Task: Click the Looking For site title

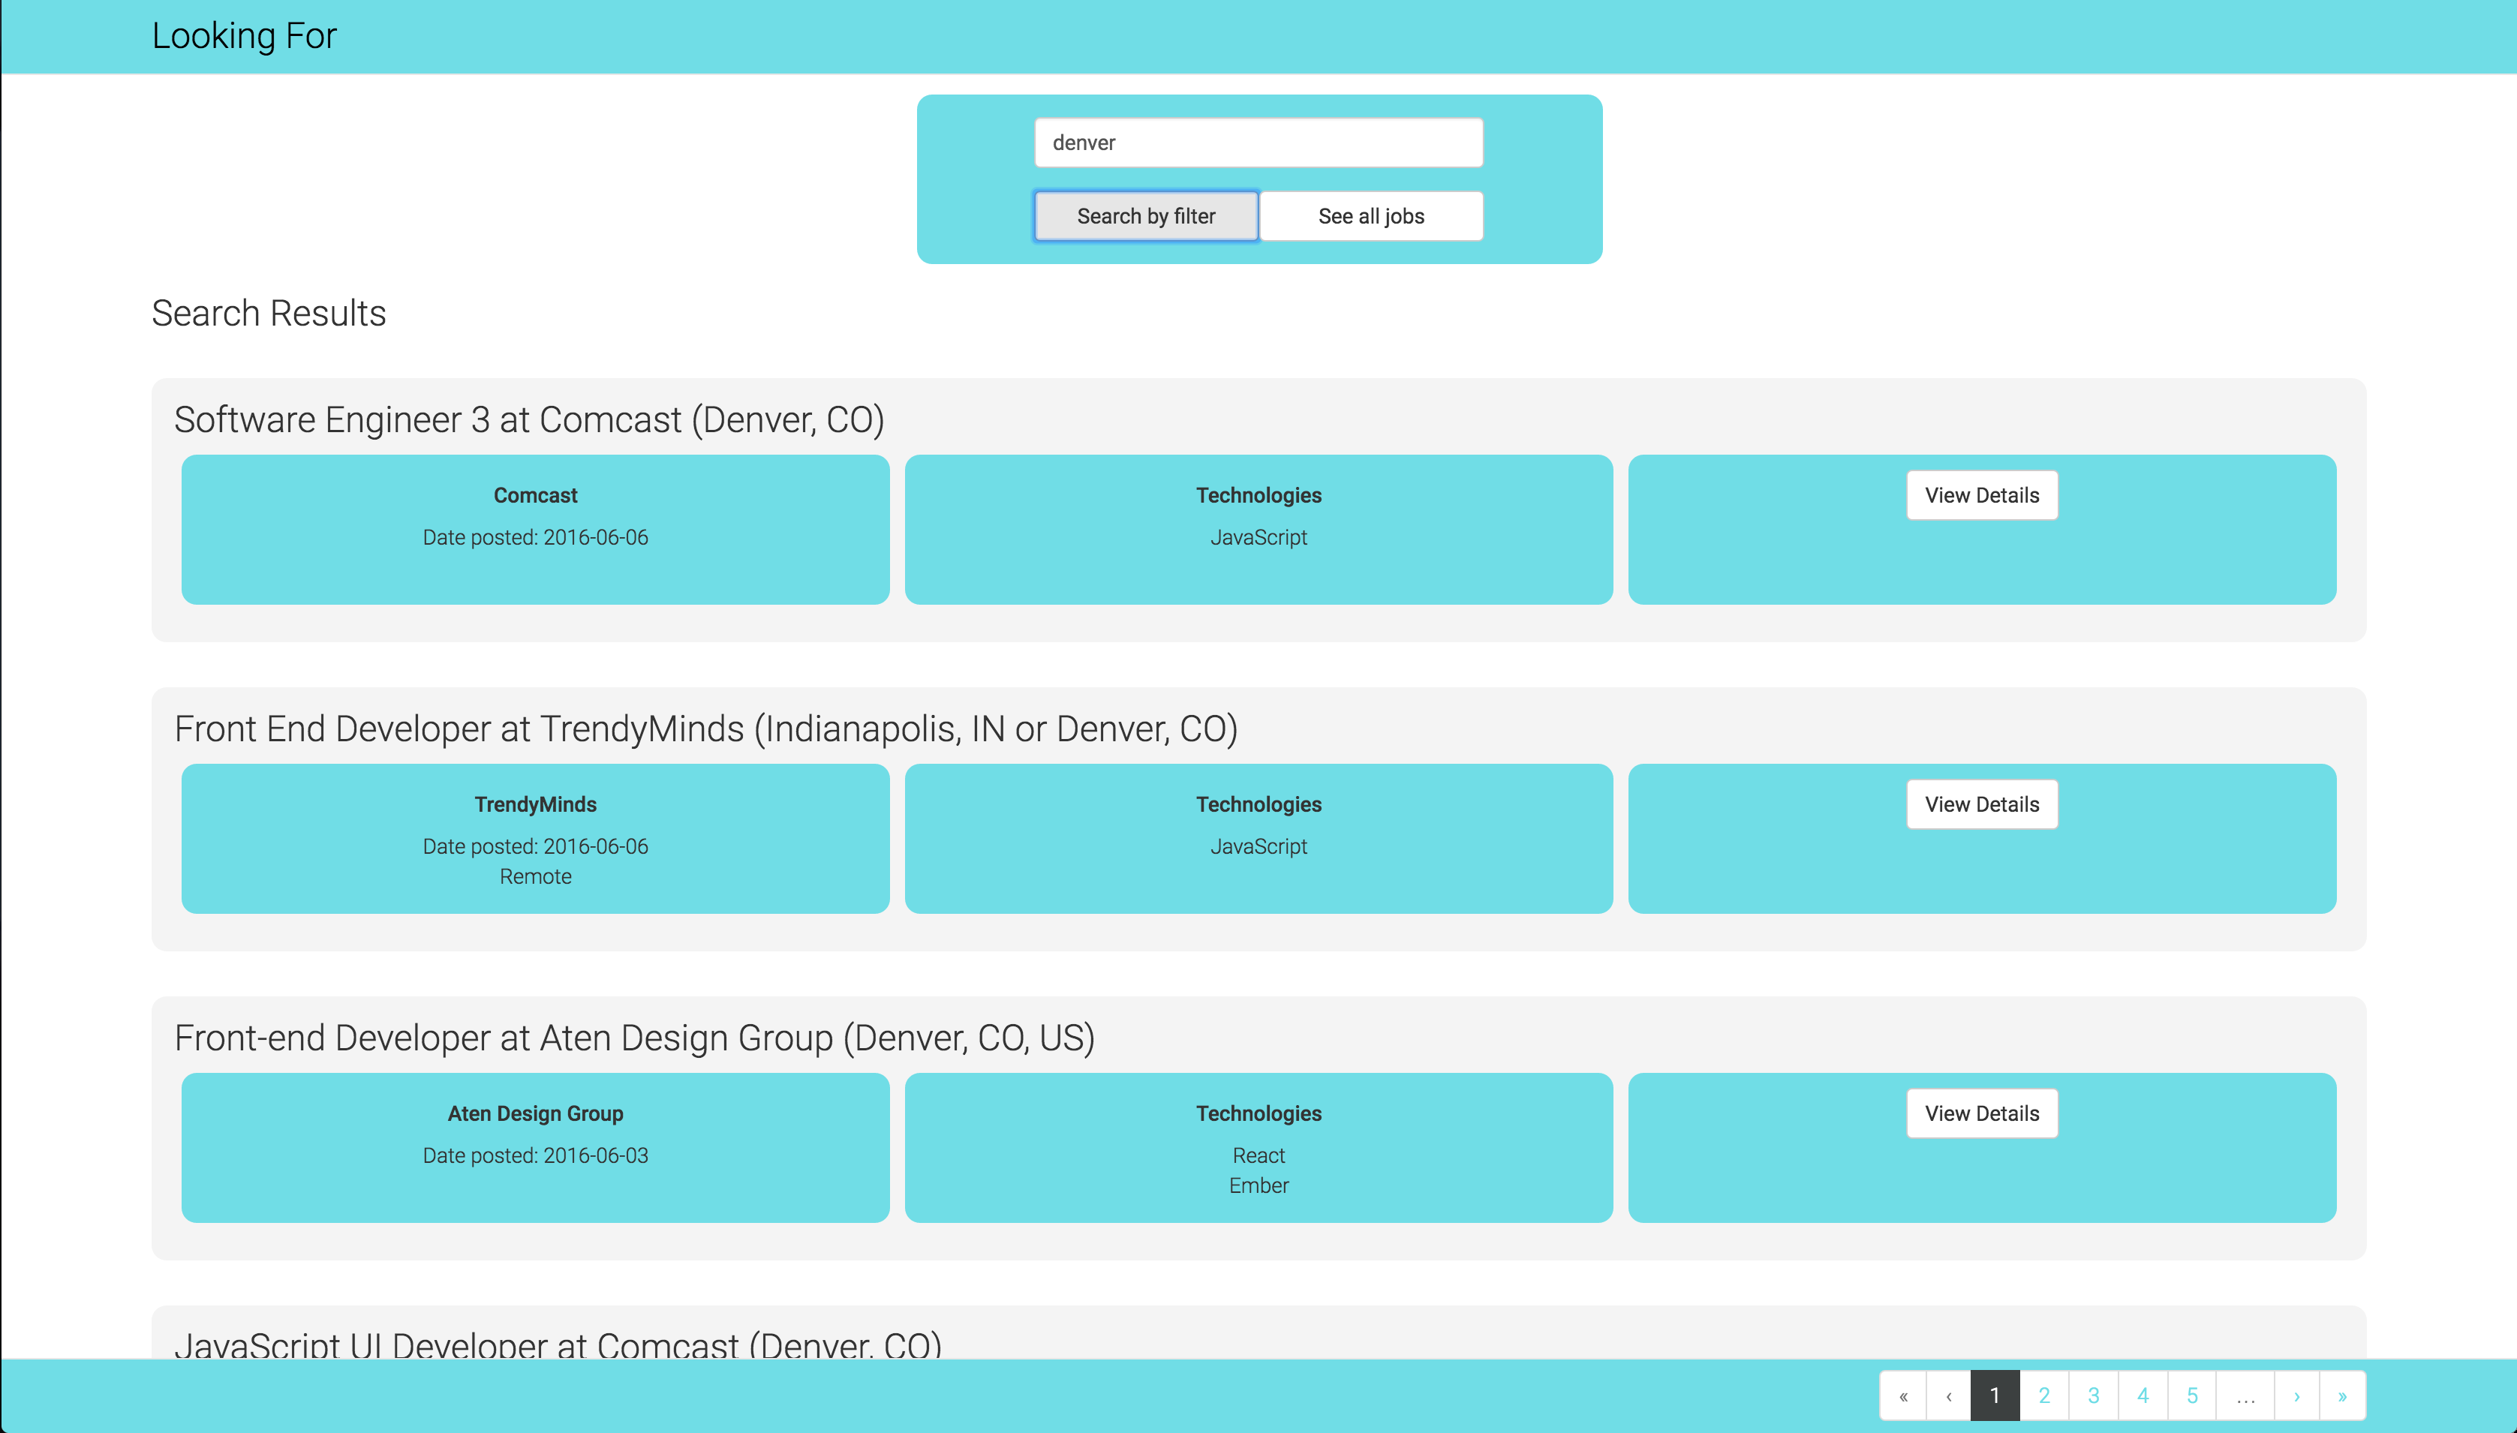Action: coord(244,37)
